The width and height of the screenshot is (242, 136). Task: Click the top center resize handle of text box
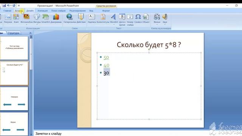149,53
